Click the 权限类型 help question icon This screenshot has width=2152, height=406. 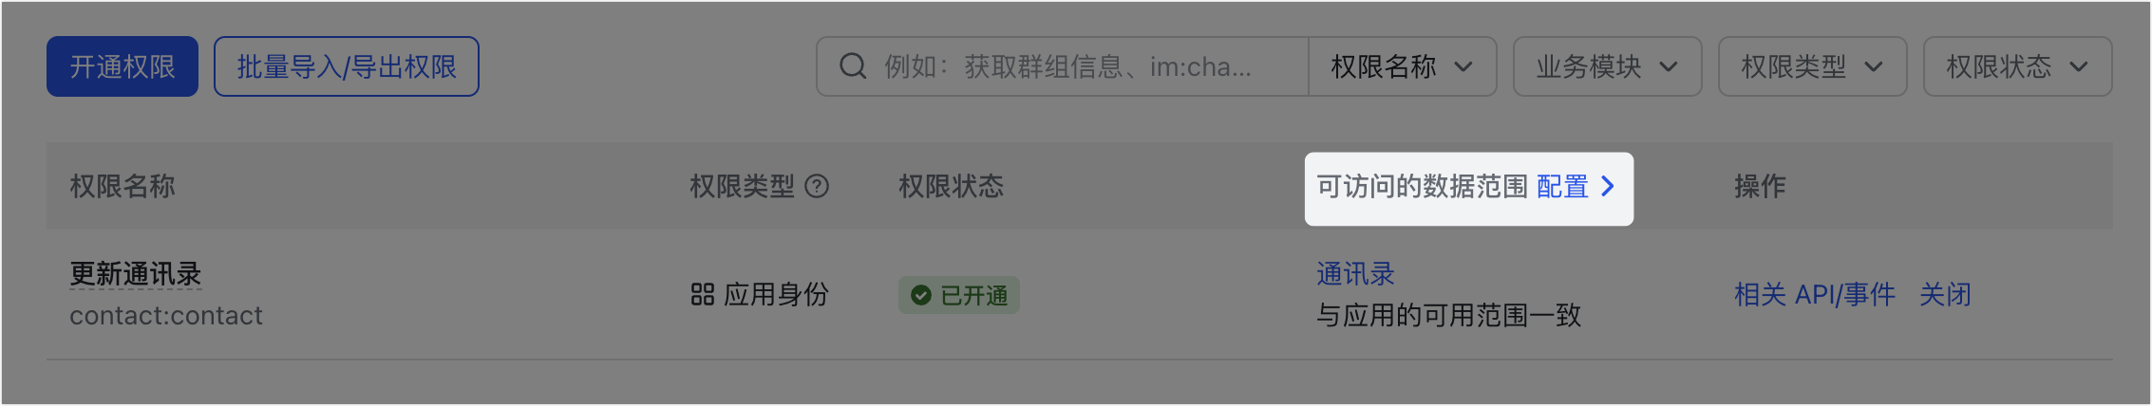(x=817, y=186)
